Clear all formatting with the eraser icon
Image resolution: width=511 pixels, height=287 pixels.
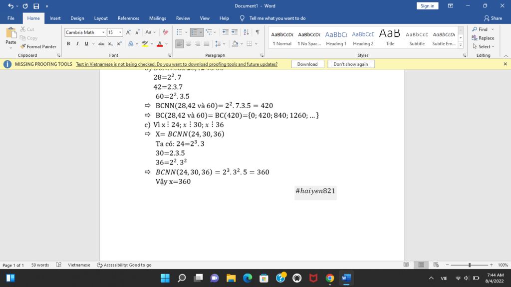165,32
